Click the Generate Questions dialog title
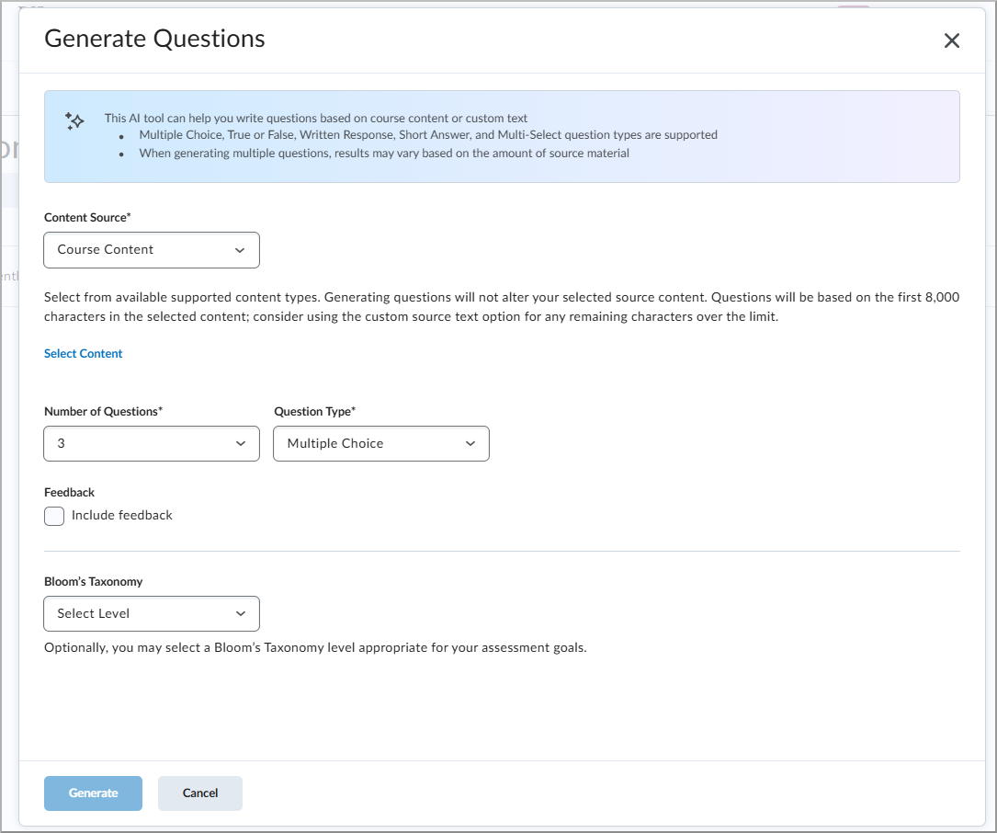The width and height of the screenshot is (997, 833). (153, 39)
